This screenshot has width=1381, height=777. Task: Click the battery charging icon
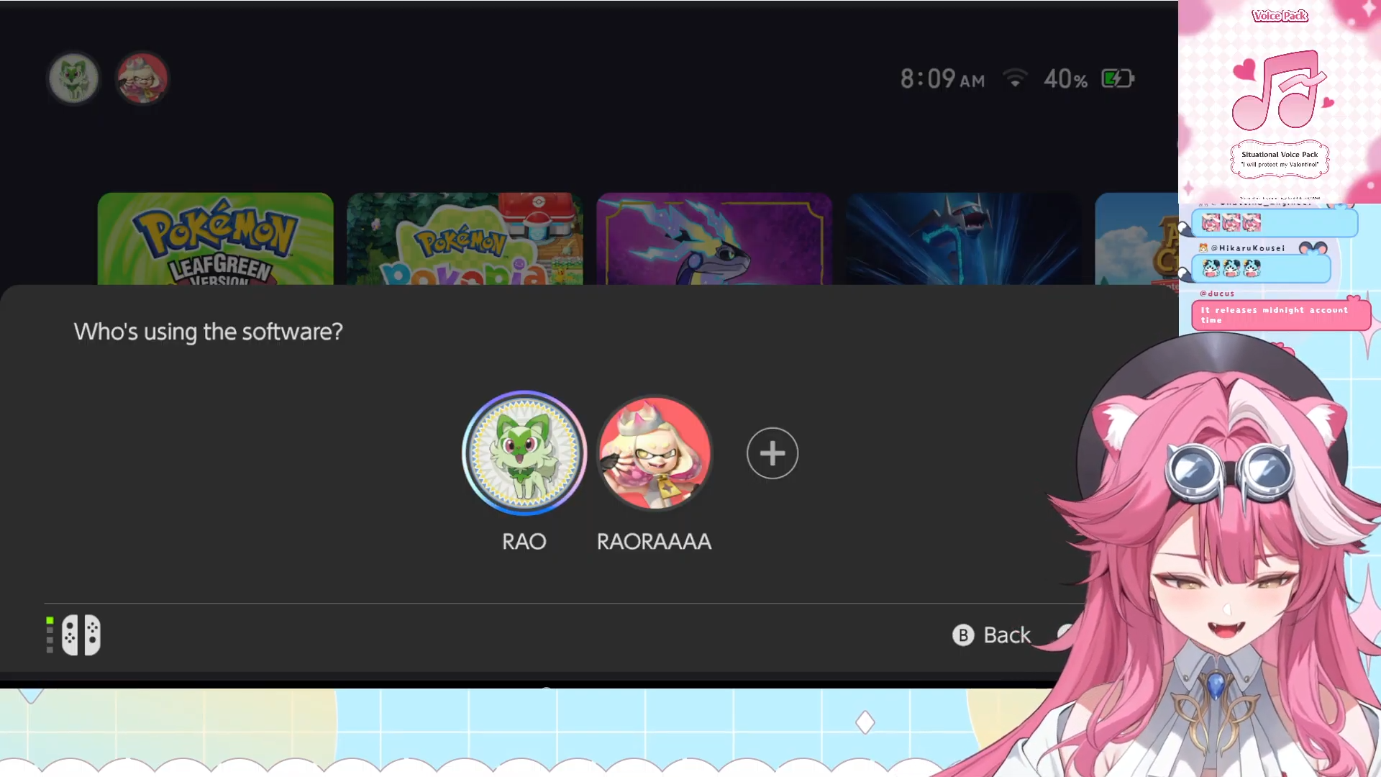(1118, 78)
